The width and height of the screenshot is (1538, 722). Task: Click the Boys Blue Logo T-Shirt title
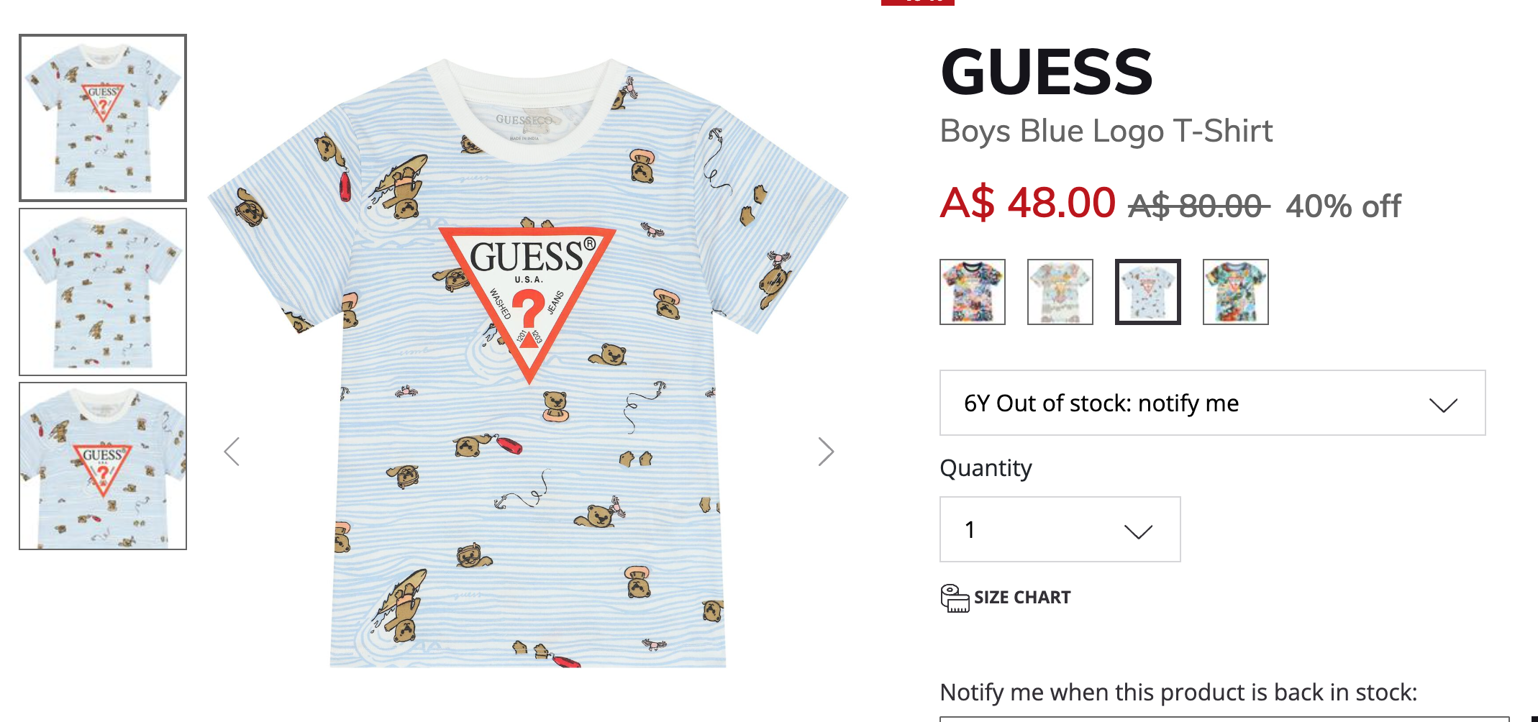click(1106, 132)
